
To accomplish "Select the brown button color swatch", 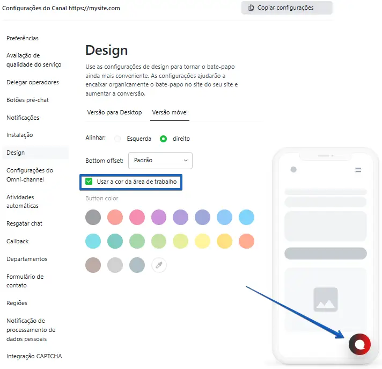I will [x=93, y=265].
